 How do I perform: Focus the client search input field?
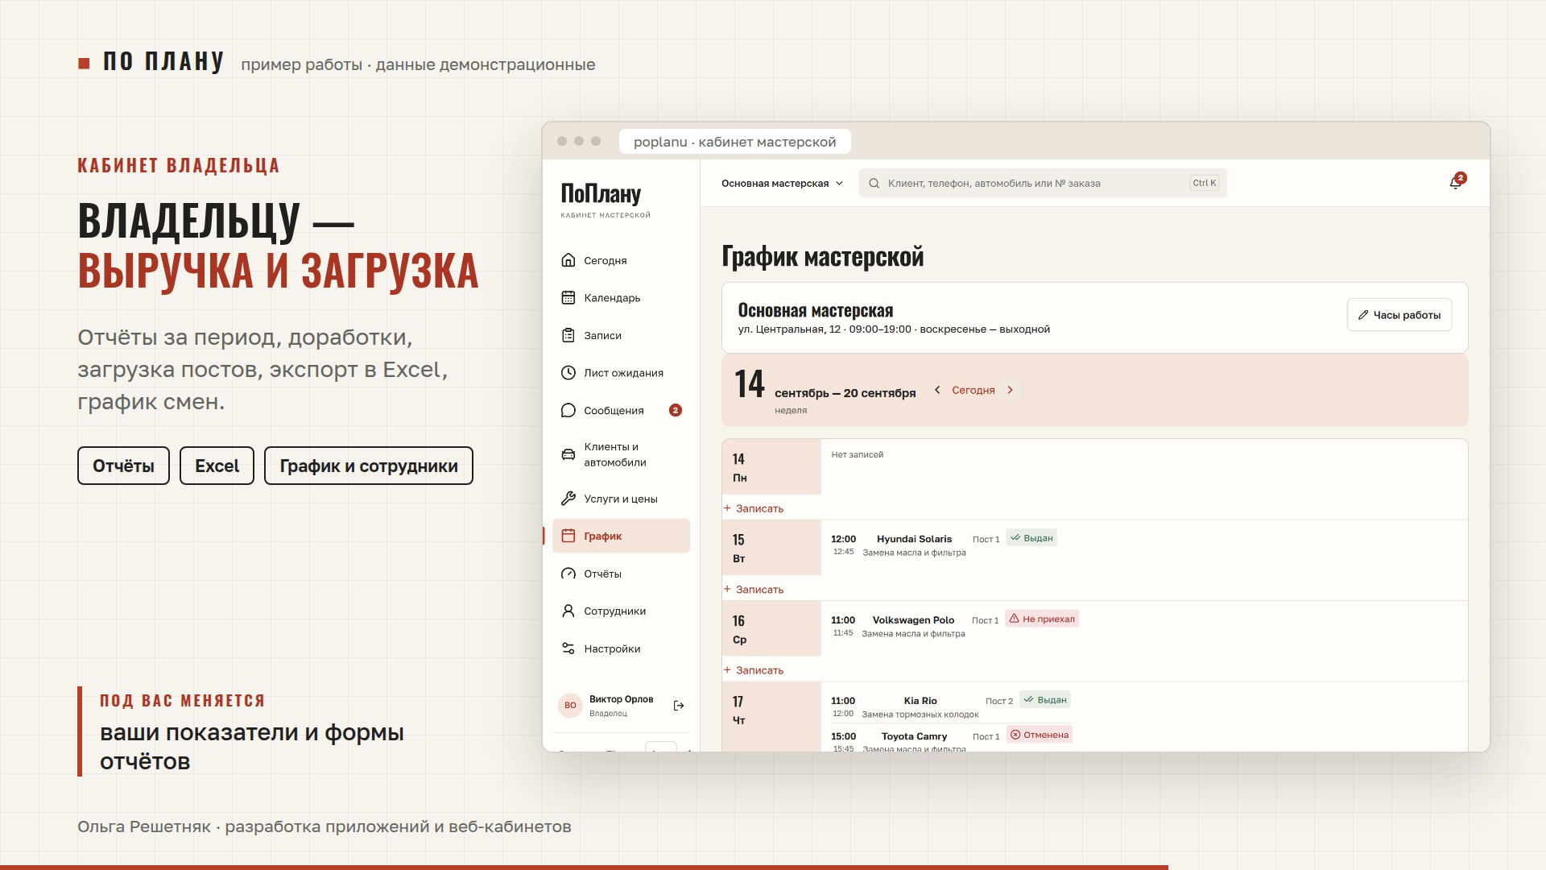(x=1043, y=184)
